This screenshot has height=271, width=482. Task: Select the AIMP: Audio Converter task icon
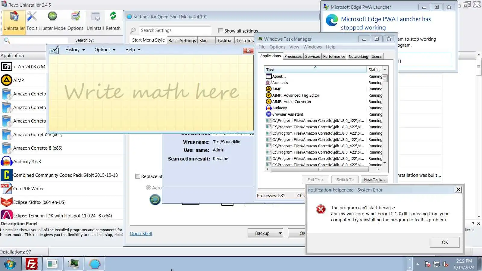pyautogui.click(x=269, y=102)
